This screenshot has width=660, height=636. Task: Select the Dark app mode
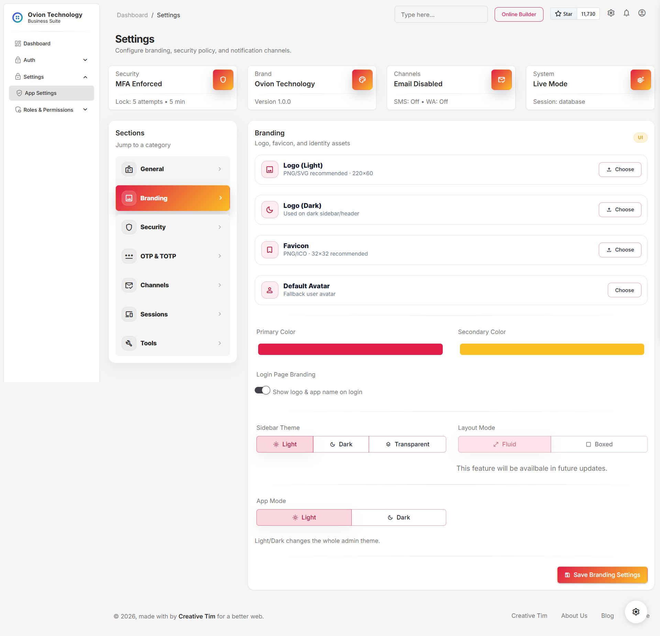tap(398, 517)
